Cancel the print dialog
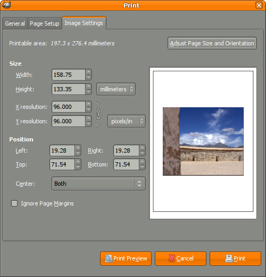Viewport: 266px width, 277px height. 180,258
